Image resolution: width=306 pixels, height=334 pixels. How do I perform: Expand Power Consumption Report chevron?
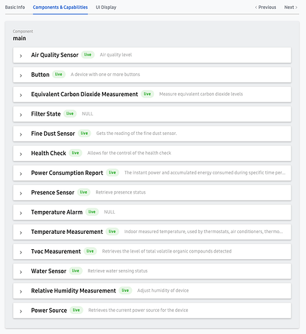click(x=21, y=174)
